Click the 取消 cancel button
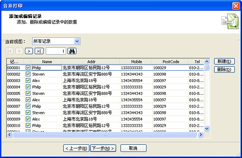 pyautogui.click(x=134, y=148)
